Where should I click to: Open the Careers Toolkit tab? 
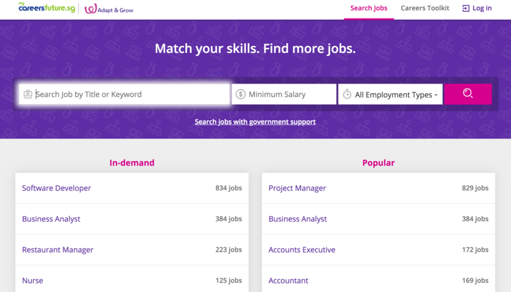(425, 8)
